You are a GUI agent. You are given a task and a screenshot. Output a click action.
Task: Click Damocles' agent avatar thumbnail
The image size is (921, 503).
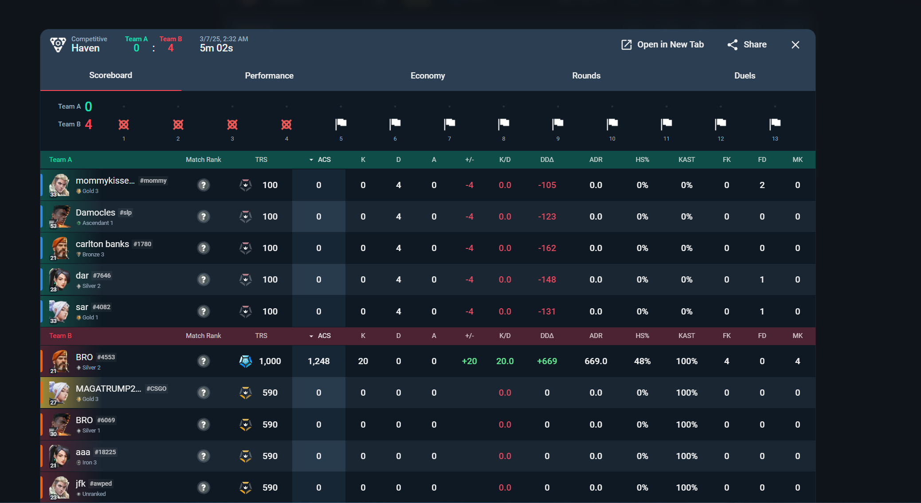tap(60, 216)
